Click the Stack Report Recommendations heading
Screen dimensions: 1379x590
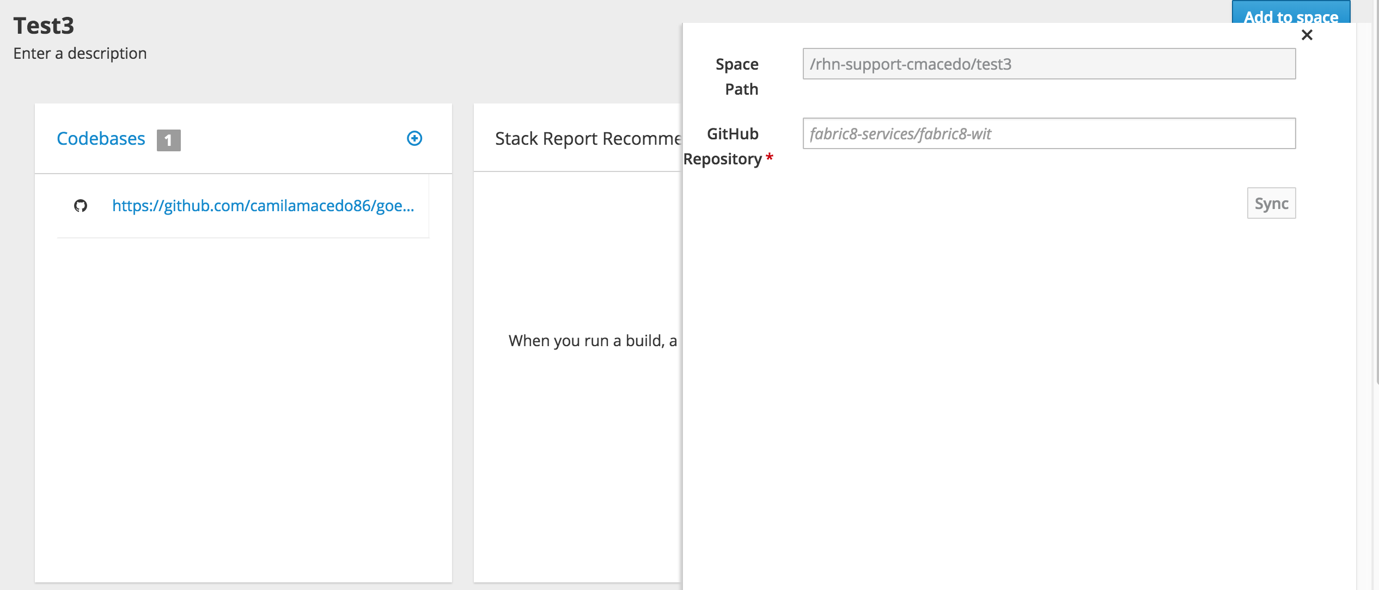tap(588, 138)
